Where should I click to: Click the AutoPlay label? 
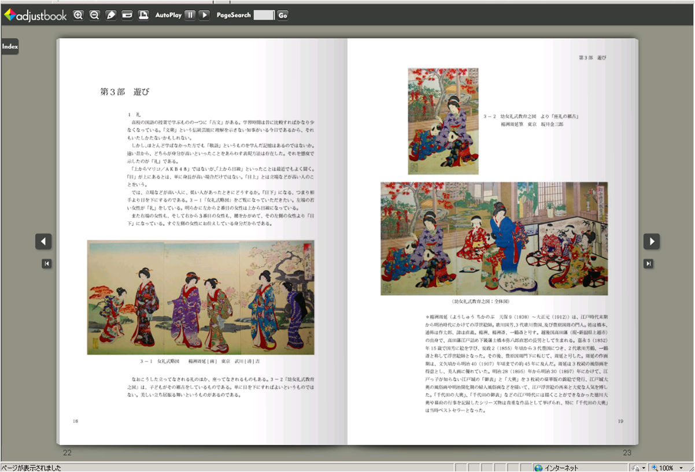click(x=168, y=15)
